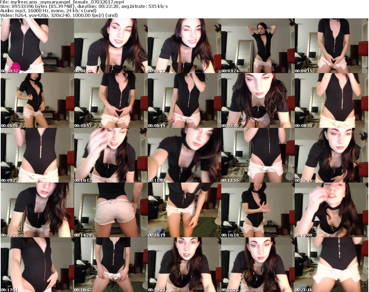369x292 pixels.
Task: Open the thumbnail at 00:19:33
Action: pos(184,265)
